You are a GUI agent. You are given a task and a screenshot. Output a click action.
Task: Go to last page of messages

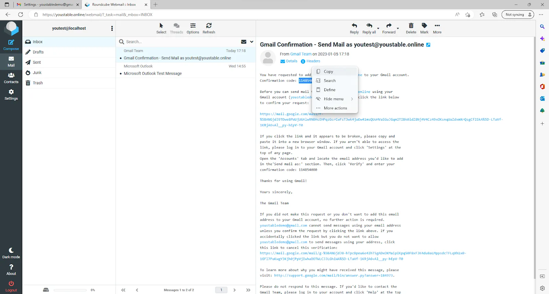[248, 290]
